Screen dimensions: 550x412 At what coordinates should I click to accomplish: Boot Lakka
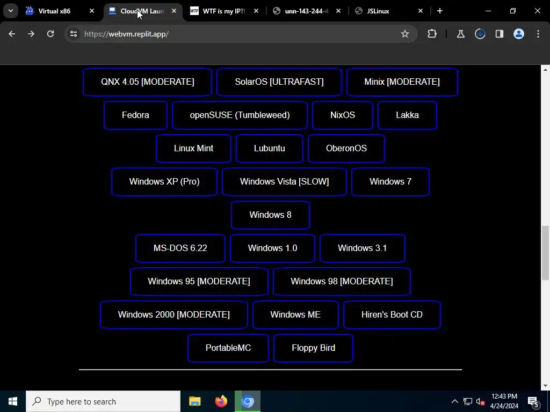pos(407,115)
